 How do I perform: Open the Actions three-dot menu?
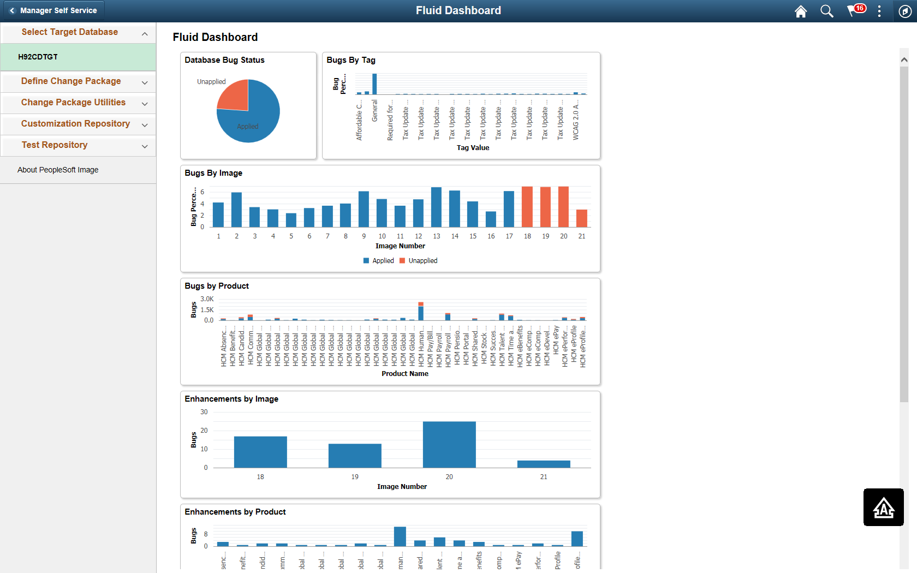[x=879, y=11]
